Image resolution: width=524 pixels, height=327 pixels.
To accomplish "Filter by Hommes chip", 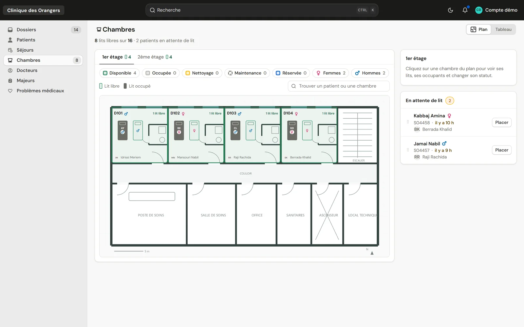I will (370, 73).
